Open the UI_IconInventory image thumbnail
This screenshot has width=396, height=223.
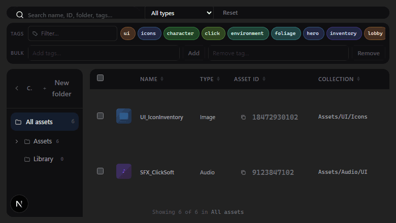[124, 116]
